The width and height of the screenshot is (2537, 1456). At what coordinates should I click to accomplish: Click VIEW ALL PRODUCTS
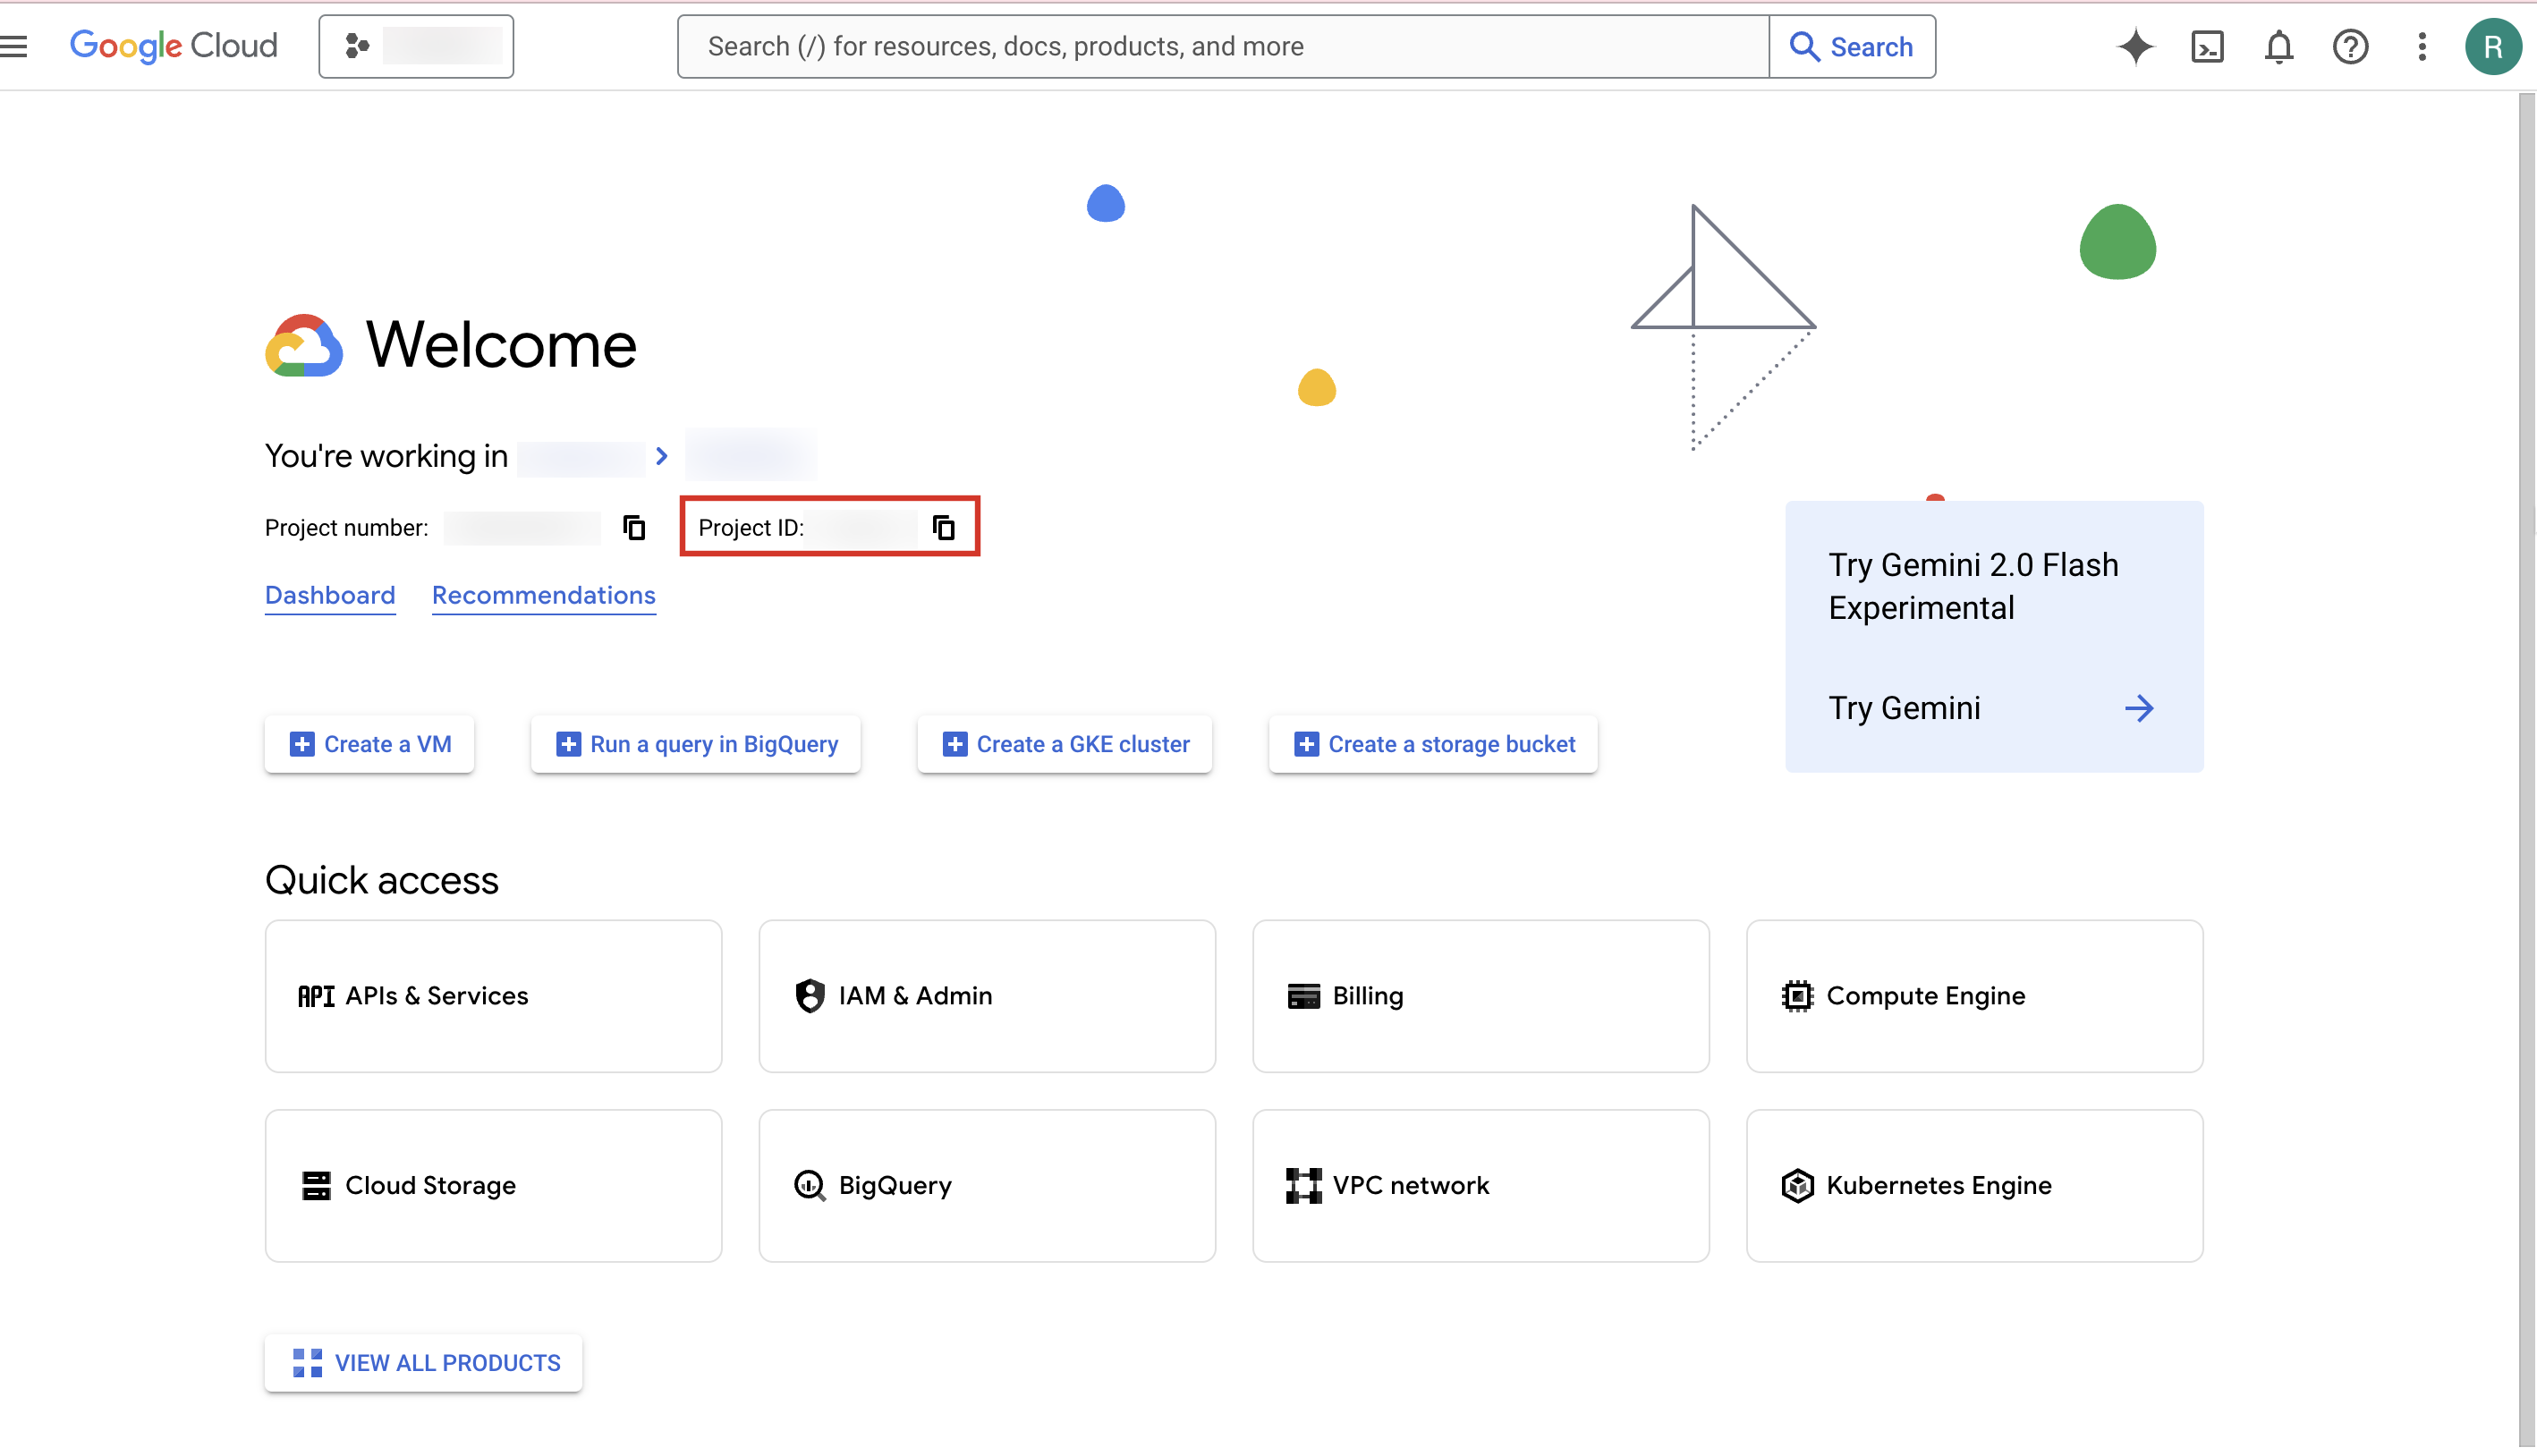pyautogui.click(x=424, y=1363)
